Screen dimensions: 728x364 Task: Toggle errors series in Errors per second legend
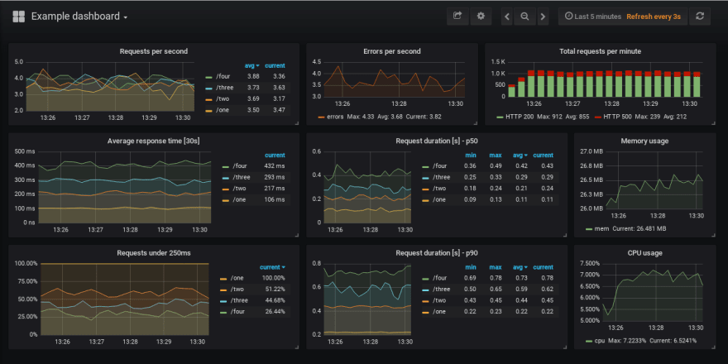click(335, 117)
